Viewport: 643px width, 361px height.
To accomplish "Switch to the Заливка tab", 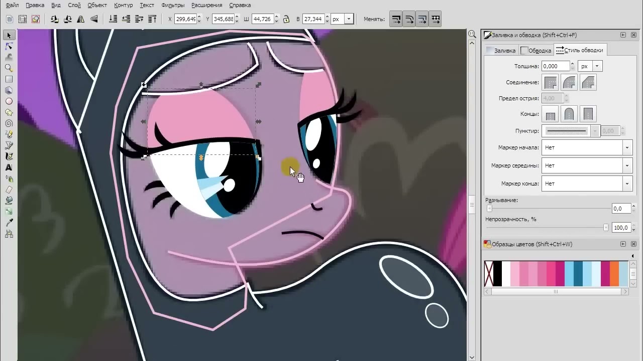I will [x=501, y=50].
